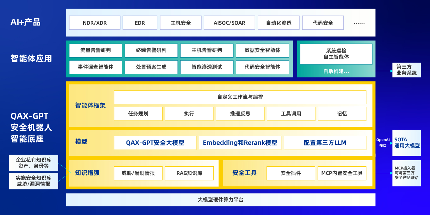
Task: Select the EDR product box
Action: (140, 23)
